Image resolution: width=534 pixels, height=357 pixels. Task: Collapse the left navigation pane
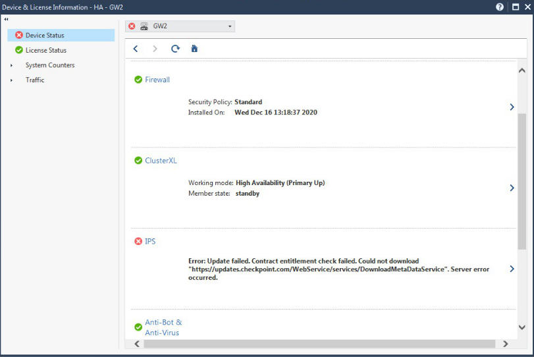(6, 19)
